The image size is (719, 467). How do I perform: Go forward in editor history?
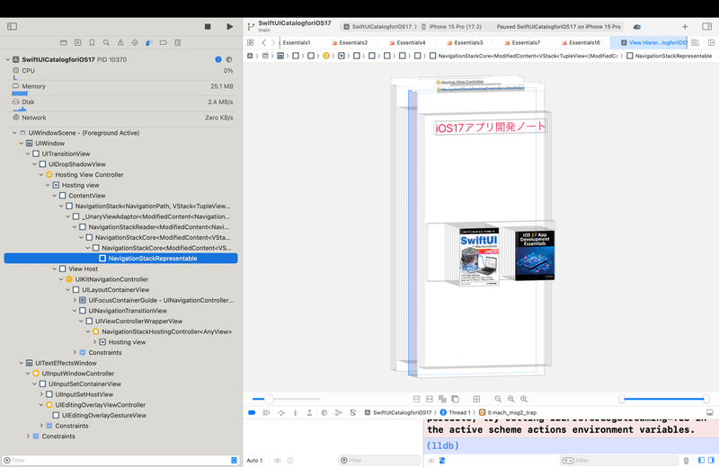point(273,42)
